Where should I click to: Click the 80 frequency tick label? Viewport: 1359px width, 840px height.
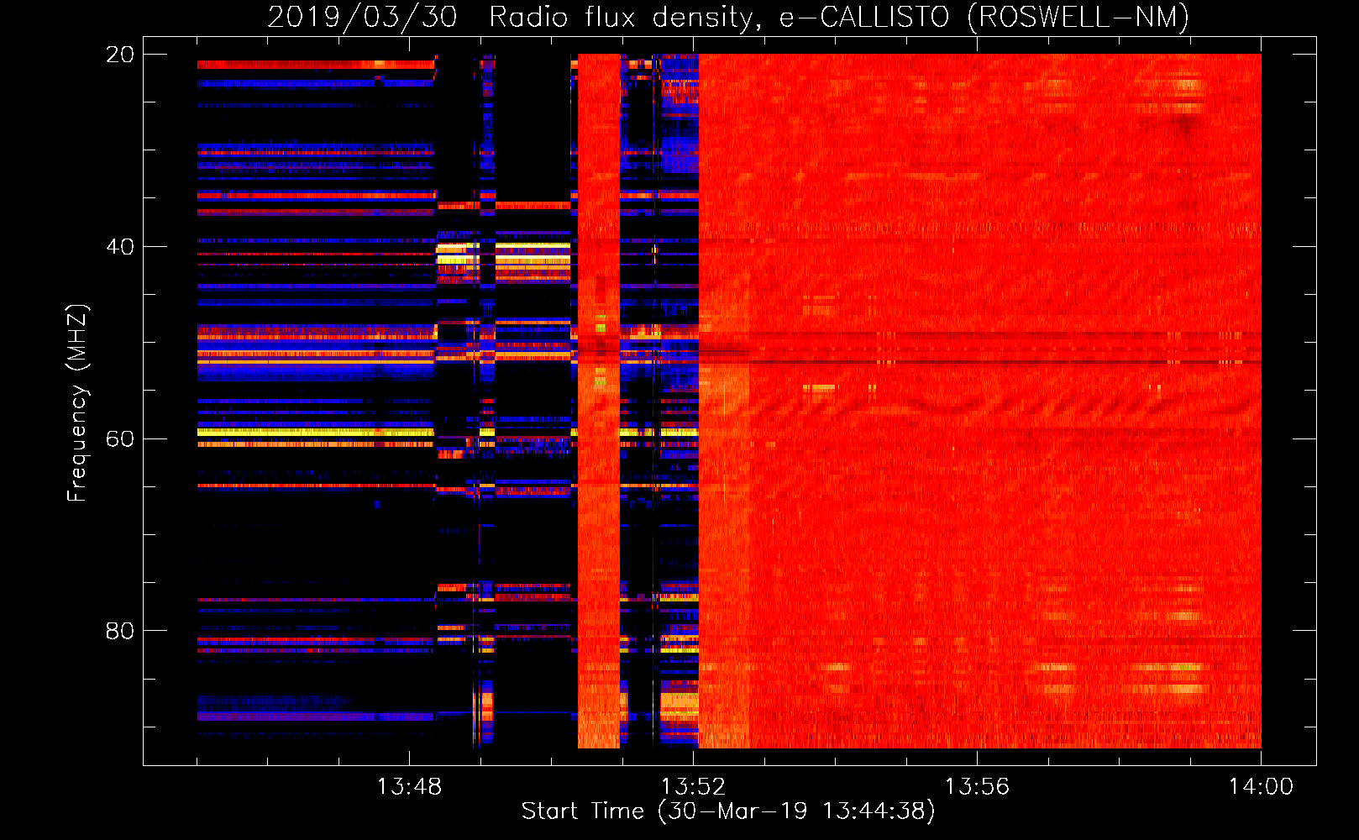click(x=119, y=631)
